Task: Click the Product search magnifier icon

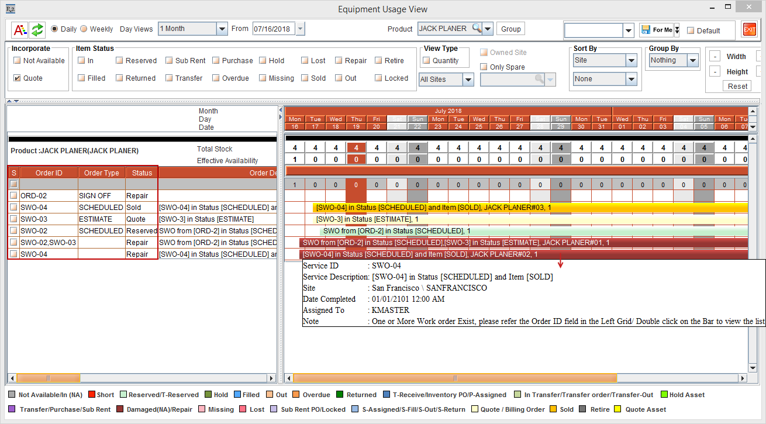Action: [x=477, y=29]
